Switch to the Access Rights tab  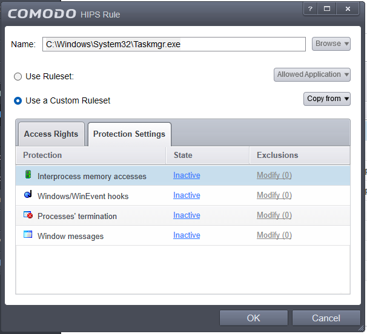[x=51, y=134]
